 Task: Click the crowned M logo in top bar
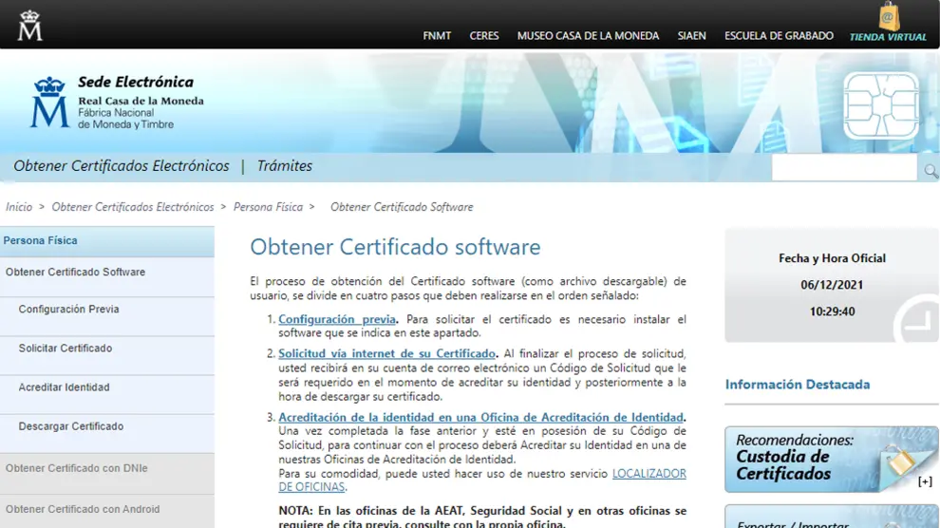pyautogui.click(x=29, y=25)
